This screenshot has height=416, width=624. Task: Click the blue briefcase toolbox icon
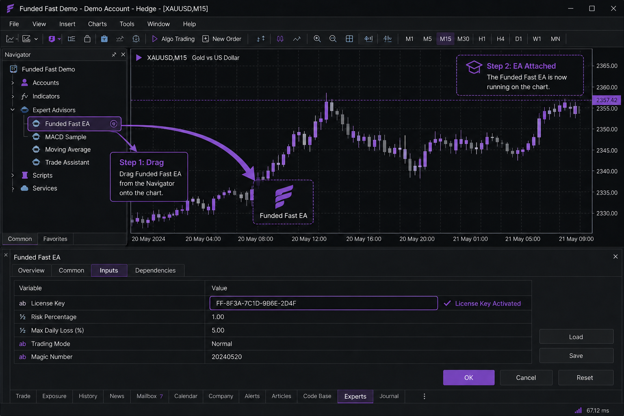[104, 39]
